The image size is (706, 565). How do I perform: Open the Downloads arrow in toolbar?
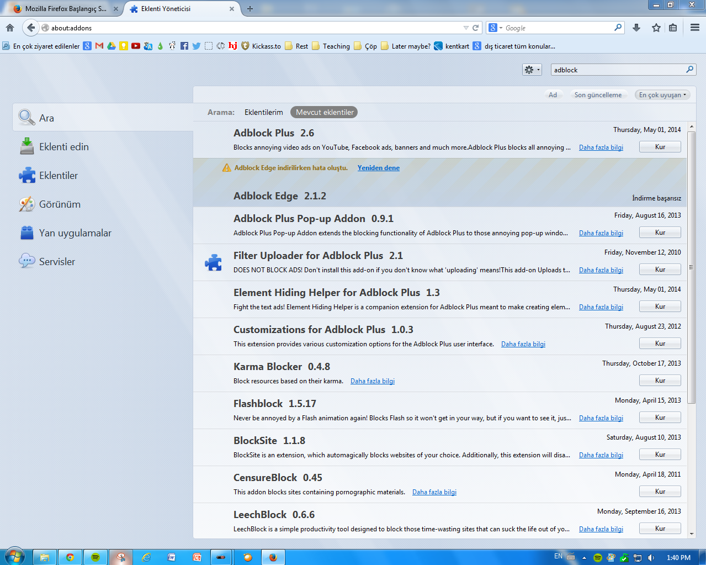pos(636,28)
